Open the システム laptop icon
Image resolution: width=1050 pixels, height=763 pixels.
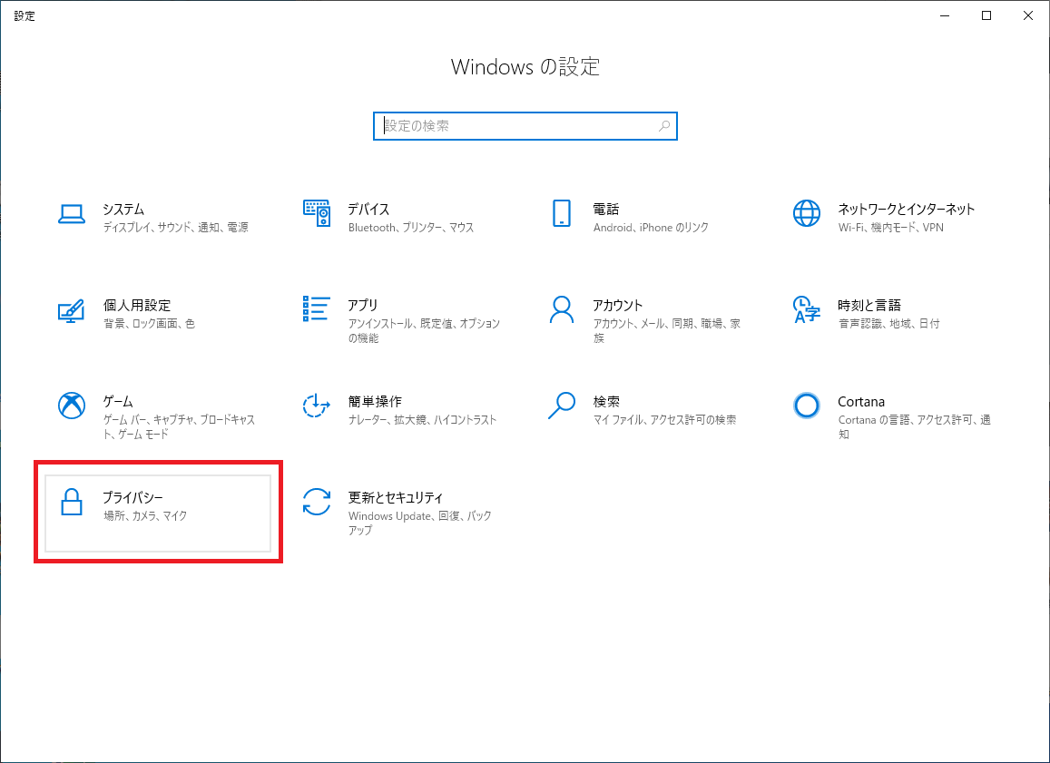click(71, 214)
